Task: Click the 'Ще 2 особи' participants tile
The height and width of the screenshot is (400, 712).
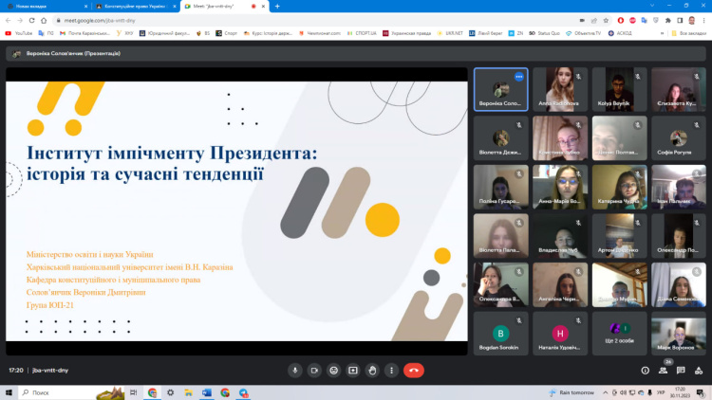Action: point(620,334)
